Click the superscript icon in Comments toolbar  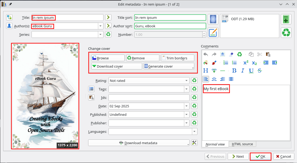tap(246, 63)
